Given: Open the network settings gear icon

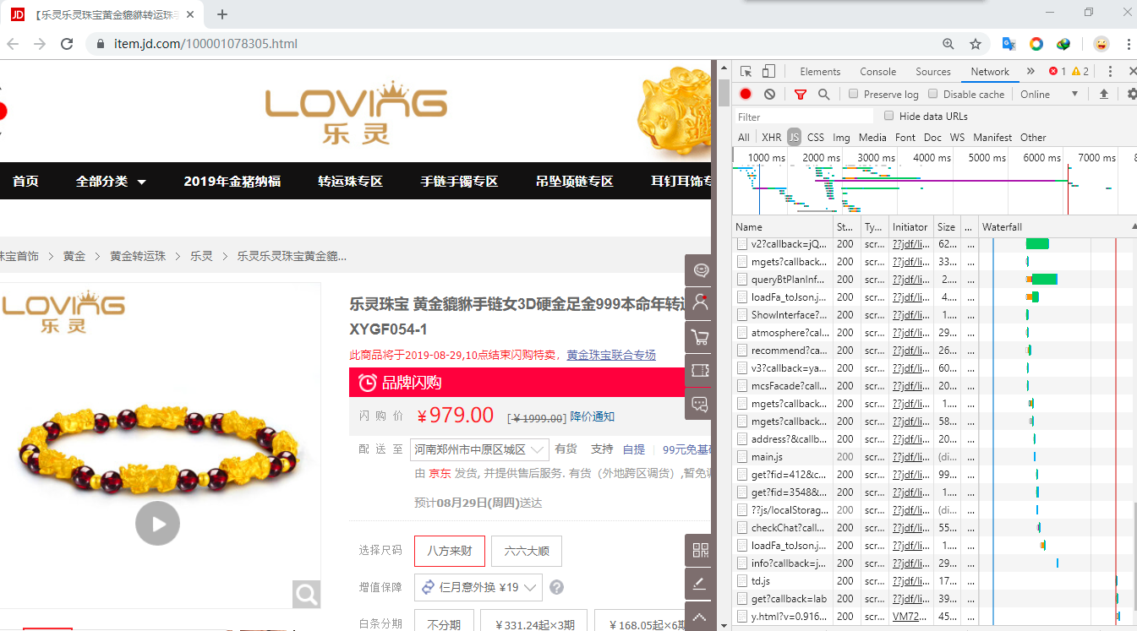Looking at the screenshot, I should click(x=1132, y=95).
